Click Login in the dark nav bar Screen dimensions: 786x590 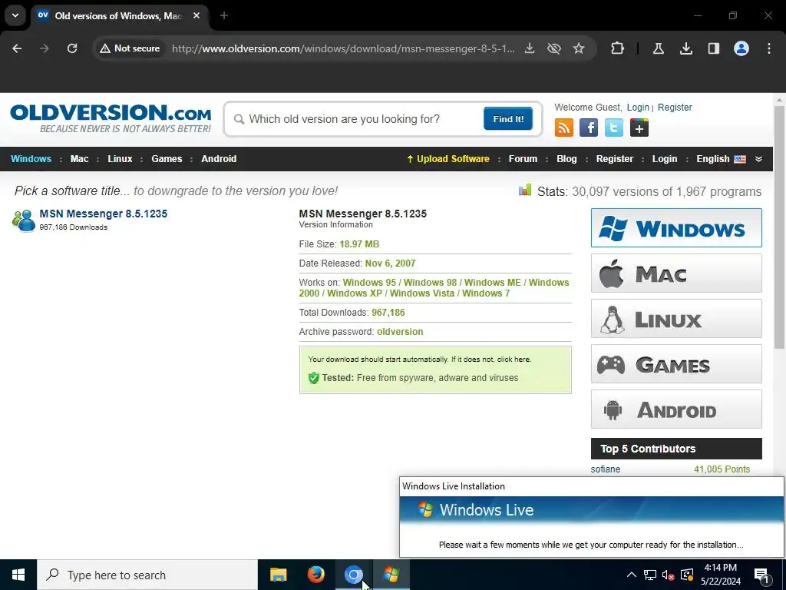pyautogui.click(x=665, y=159)
